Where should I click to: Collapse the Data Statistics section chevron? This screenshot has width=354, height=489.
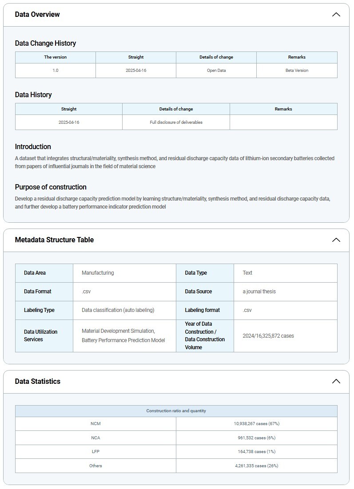(336, 382)
